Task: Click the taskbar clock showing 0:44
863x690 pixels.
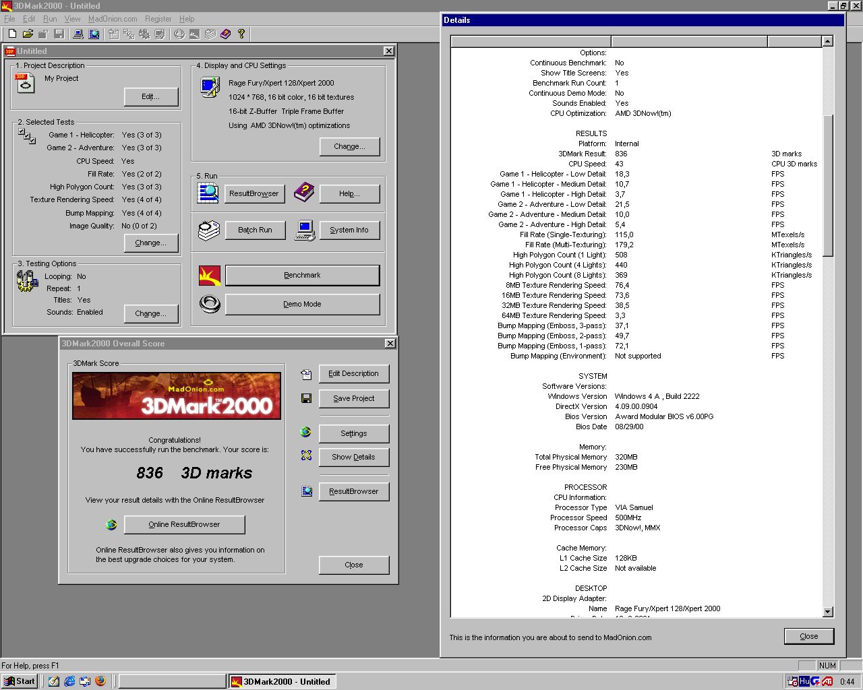Action: [847, 682]
